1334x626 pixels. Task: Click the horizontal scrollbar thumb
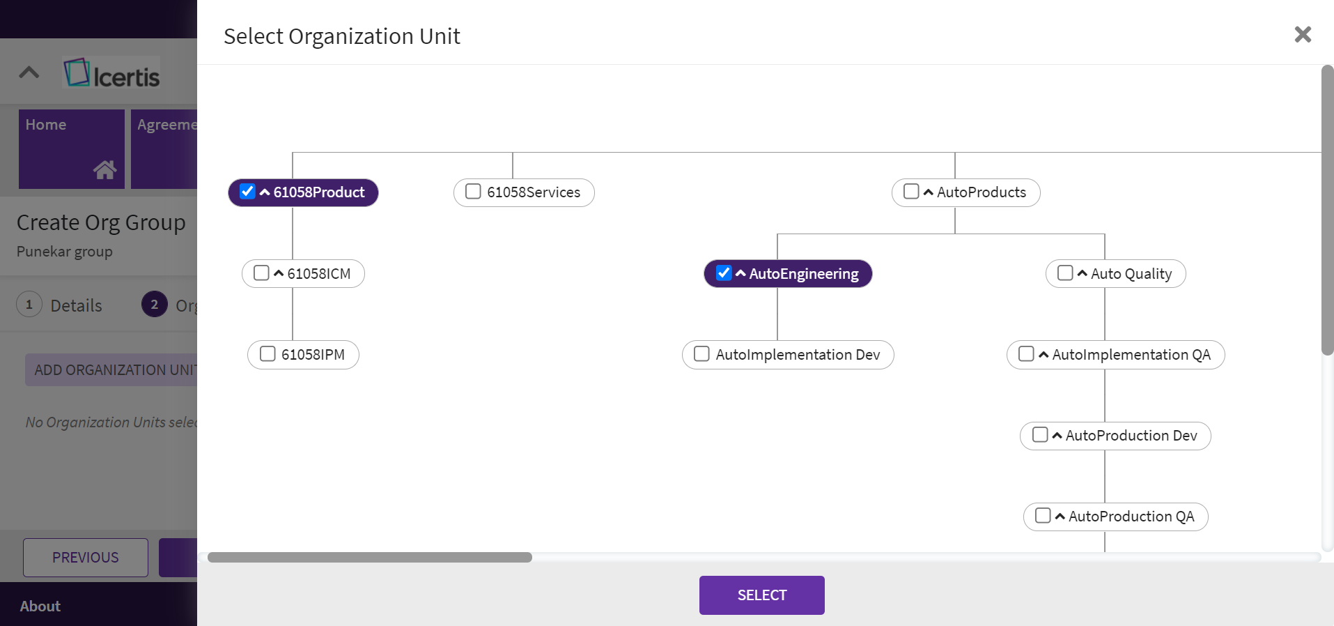click(369, 558)
